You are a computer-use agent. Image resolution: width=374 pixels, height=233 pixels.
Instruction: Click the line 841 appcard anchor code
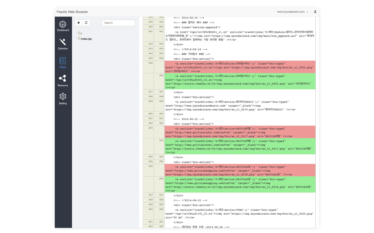point(240,36)
